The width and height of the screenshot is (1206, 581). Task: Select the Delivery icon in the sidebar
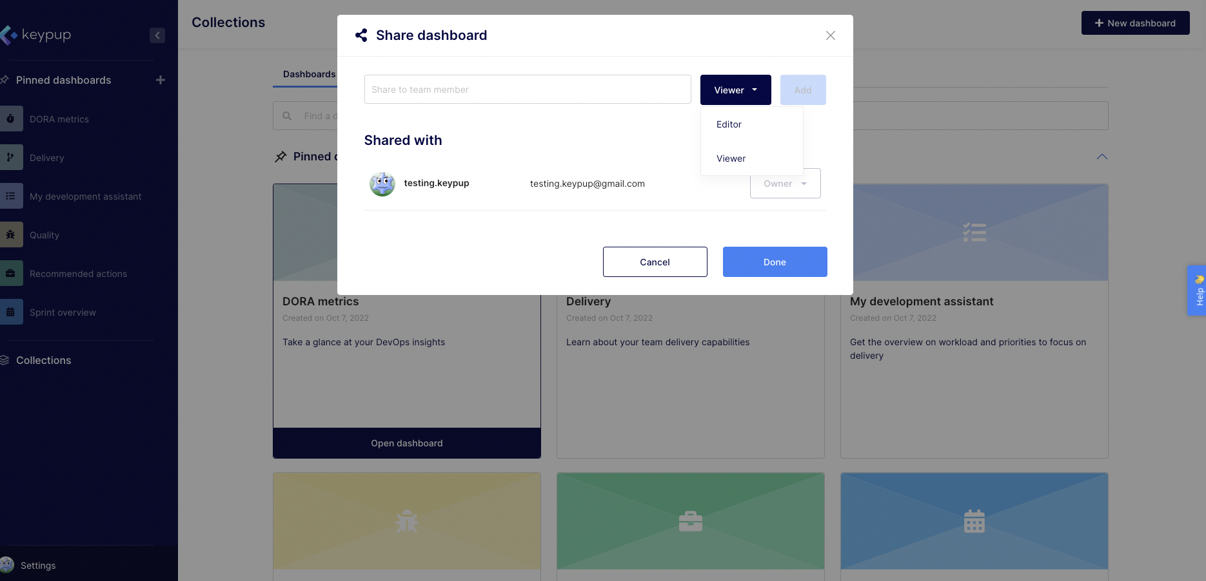click(x=12, y=157)
